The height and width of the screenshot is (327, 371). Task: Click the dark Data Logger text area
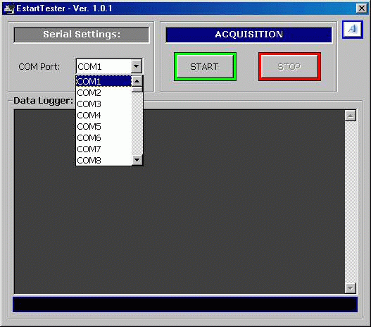point(180,202)
